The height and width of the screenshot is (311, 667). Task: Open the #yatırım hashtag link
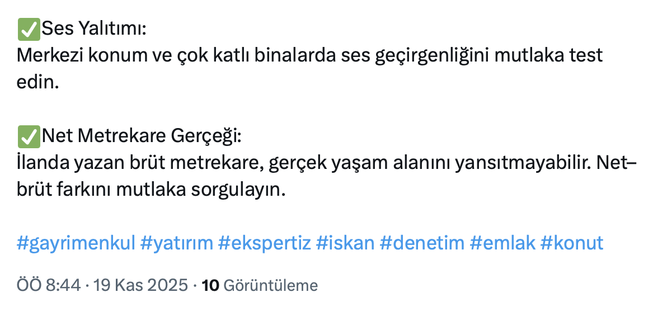coord(177,243)
